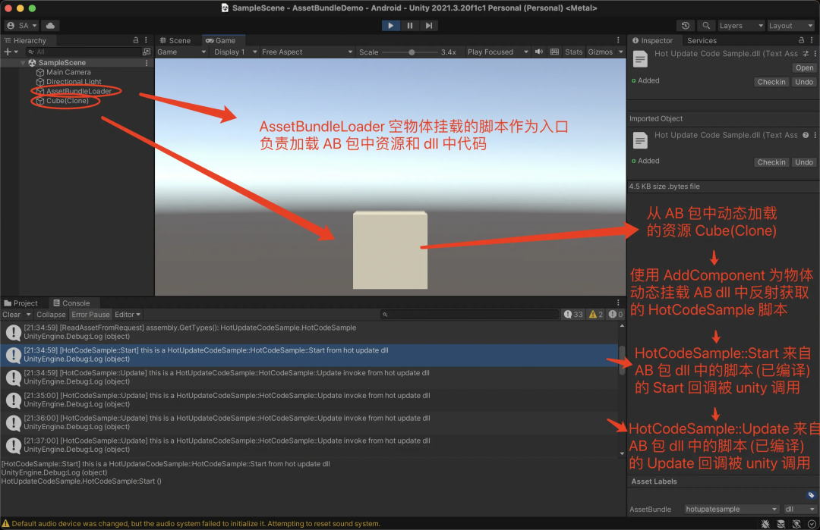820x530 pixels.
Task: Select Main Camera in the Hierarchy
Action: point(68,72)
